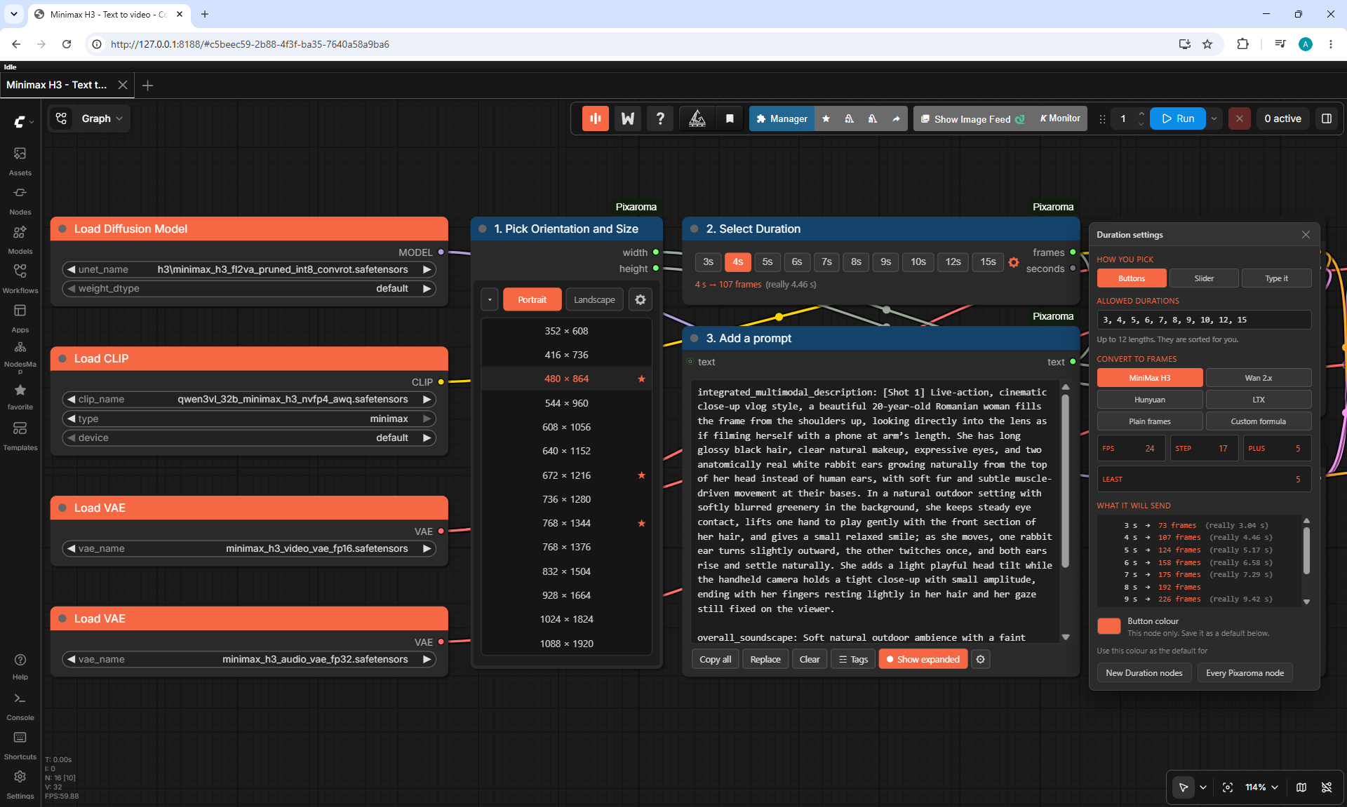Open the Help icon in sidebar
1347x807 pixels.
[x=20, y=666]
